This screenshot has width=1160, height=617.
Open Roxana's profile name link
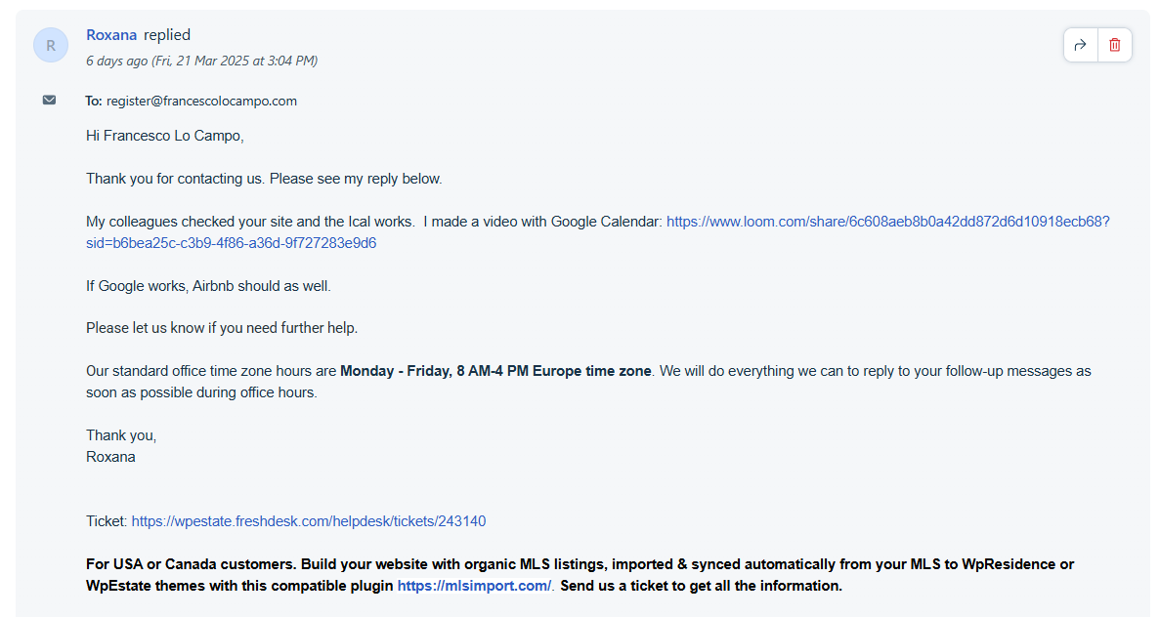[x=111, y=35]
